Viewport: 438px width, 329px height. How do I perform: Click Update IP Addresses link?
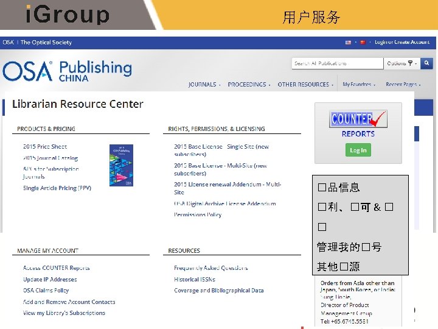(x=50, y=280)
